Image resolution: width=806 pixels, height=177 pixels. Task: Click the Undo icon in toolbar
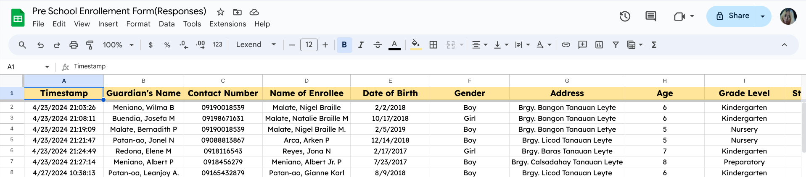point(40,45)
